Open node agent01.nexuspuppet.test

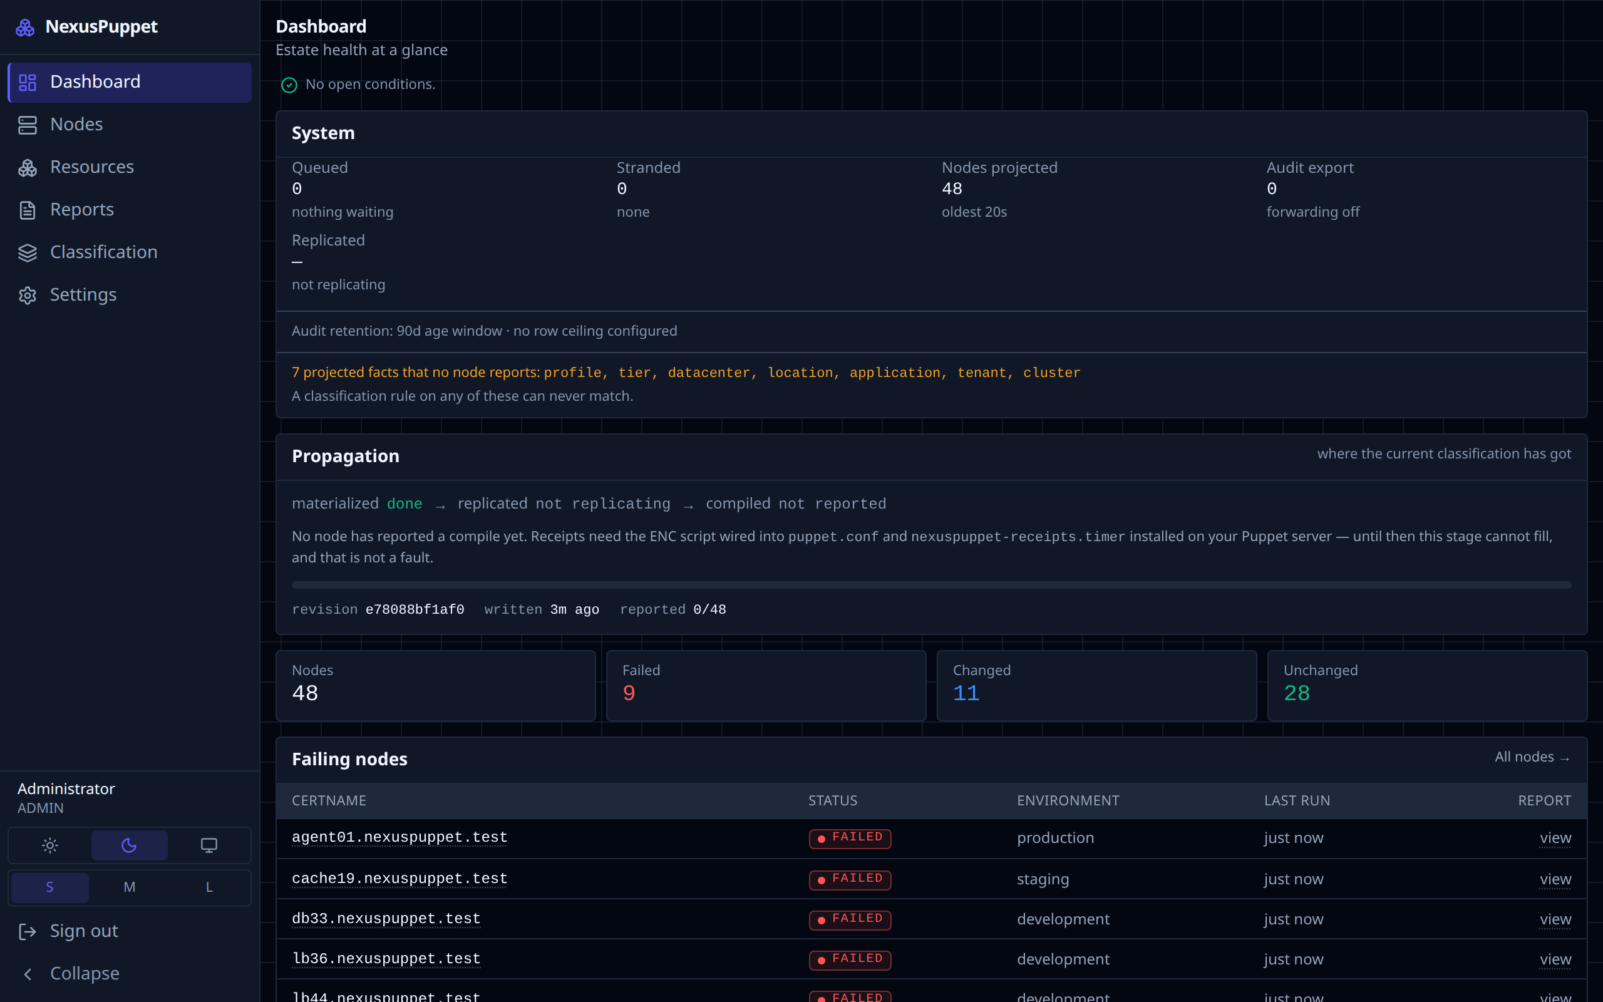(399, 838)
